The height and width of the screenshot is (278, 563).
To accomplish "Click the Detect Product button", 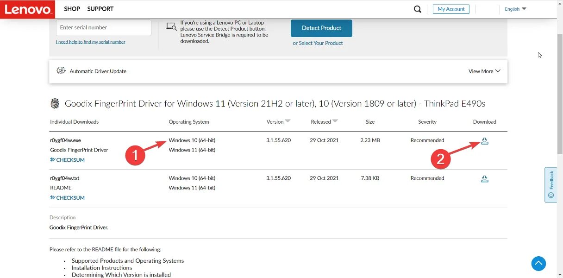I will pyautogui.click(x=321, y=28).
